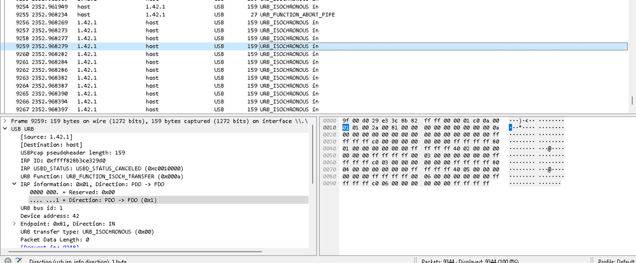Select packet number 9260 row
Image resolution: width=636 pixels, height=263 pixels.
coord(314,54)
